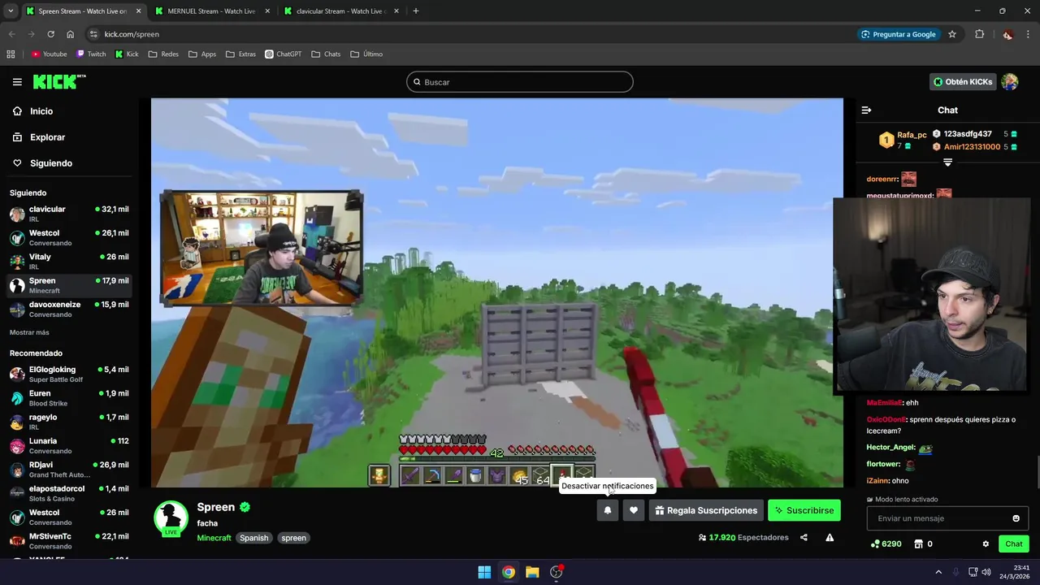The height and width of the screenshot is (585, 1040).
Task: Click Mostrar más in sidebar
Action: 29,332
